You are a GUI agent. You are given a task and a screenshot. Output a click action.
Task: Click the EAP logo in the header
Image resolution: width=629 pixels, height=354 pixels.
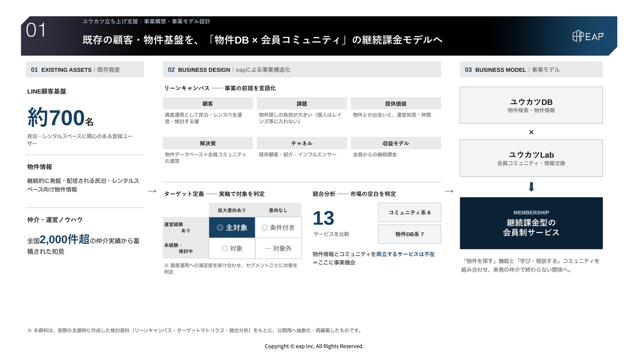tap(588, 36)
